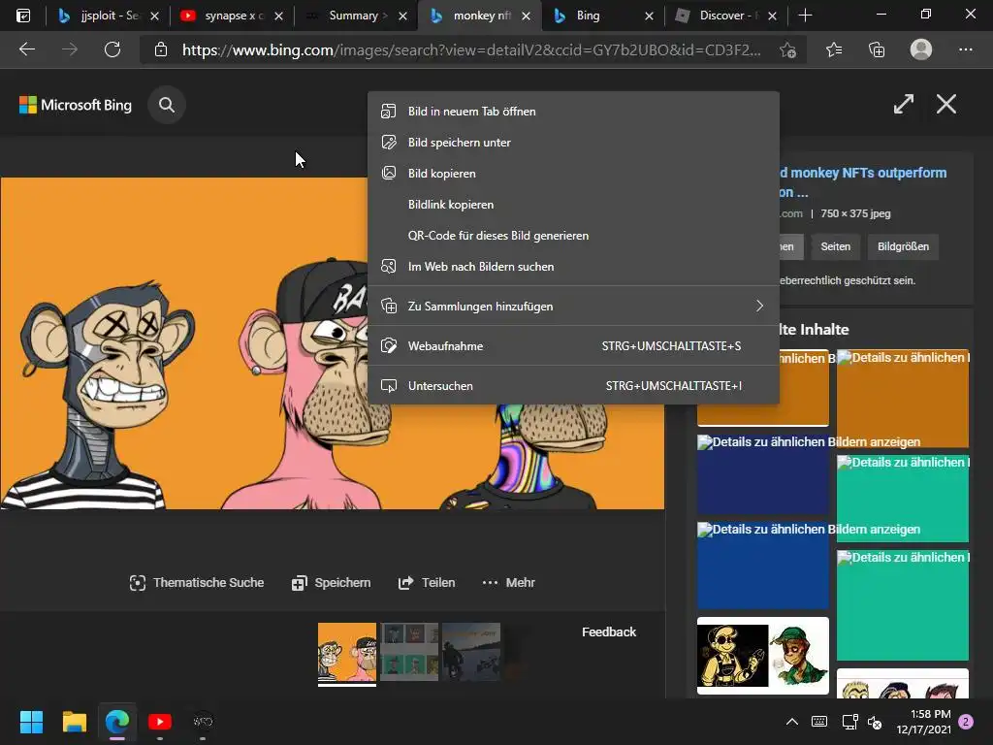The width and height of the screenshot is (993, 745).
Task: Save image with Speichern button
Action: pyautogui.click(x=331, y=583)
